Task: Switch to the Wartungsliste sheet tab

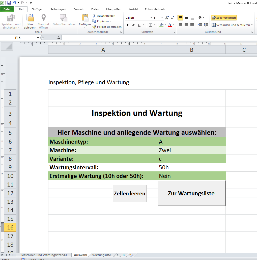Action: (101, 255)
